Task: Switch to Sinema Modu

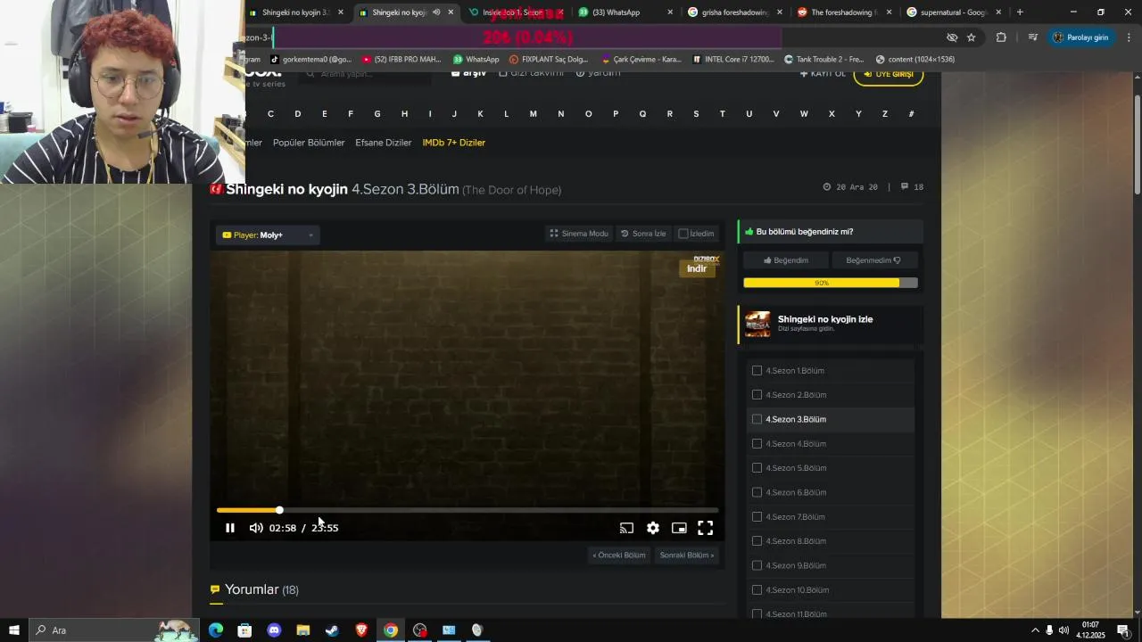Action: 579,234
